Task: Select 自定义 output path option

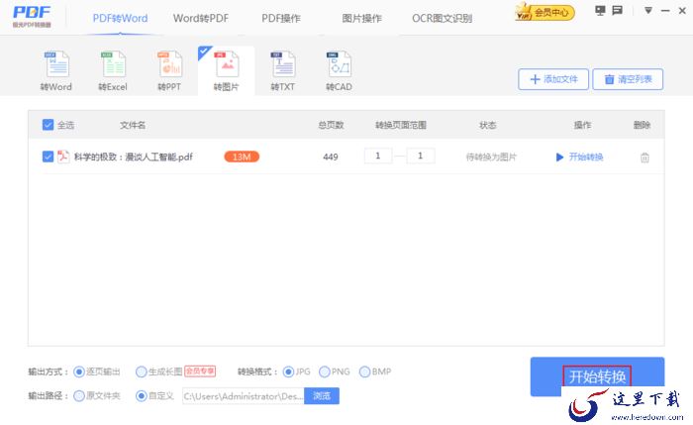Action: pos(141,396)
